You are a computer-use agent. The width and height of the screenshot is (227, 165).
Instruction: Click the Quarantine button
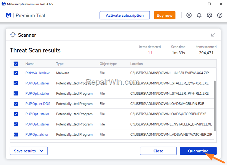[x=198, y=151]
